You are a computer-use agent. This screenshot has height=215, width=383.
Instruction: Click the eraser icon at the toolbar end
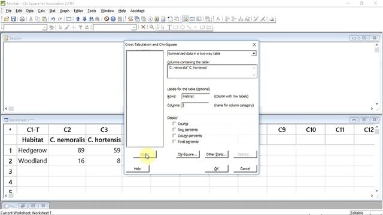point(272,19)
